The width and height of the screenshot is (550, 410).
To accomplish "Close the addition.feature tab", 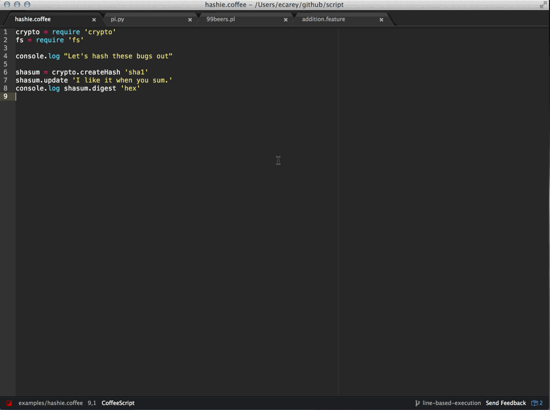I will (381, 19).
